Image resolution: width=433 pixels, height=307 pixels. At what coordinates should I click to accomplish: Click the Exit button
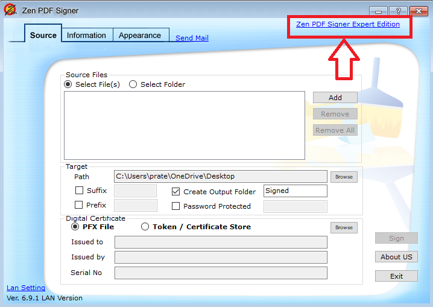[x=396, y=276]
